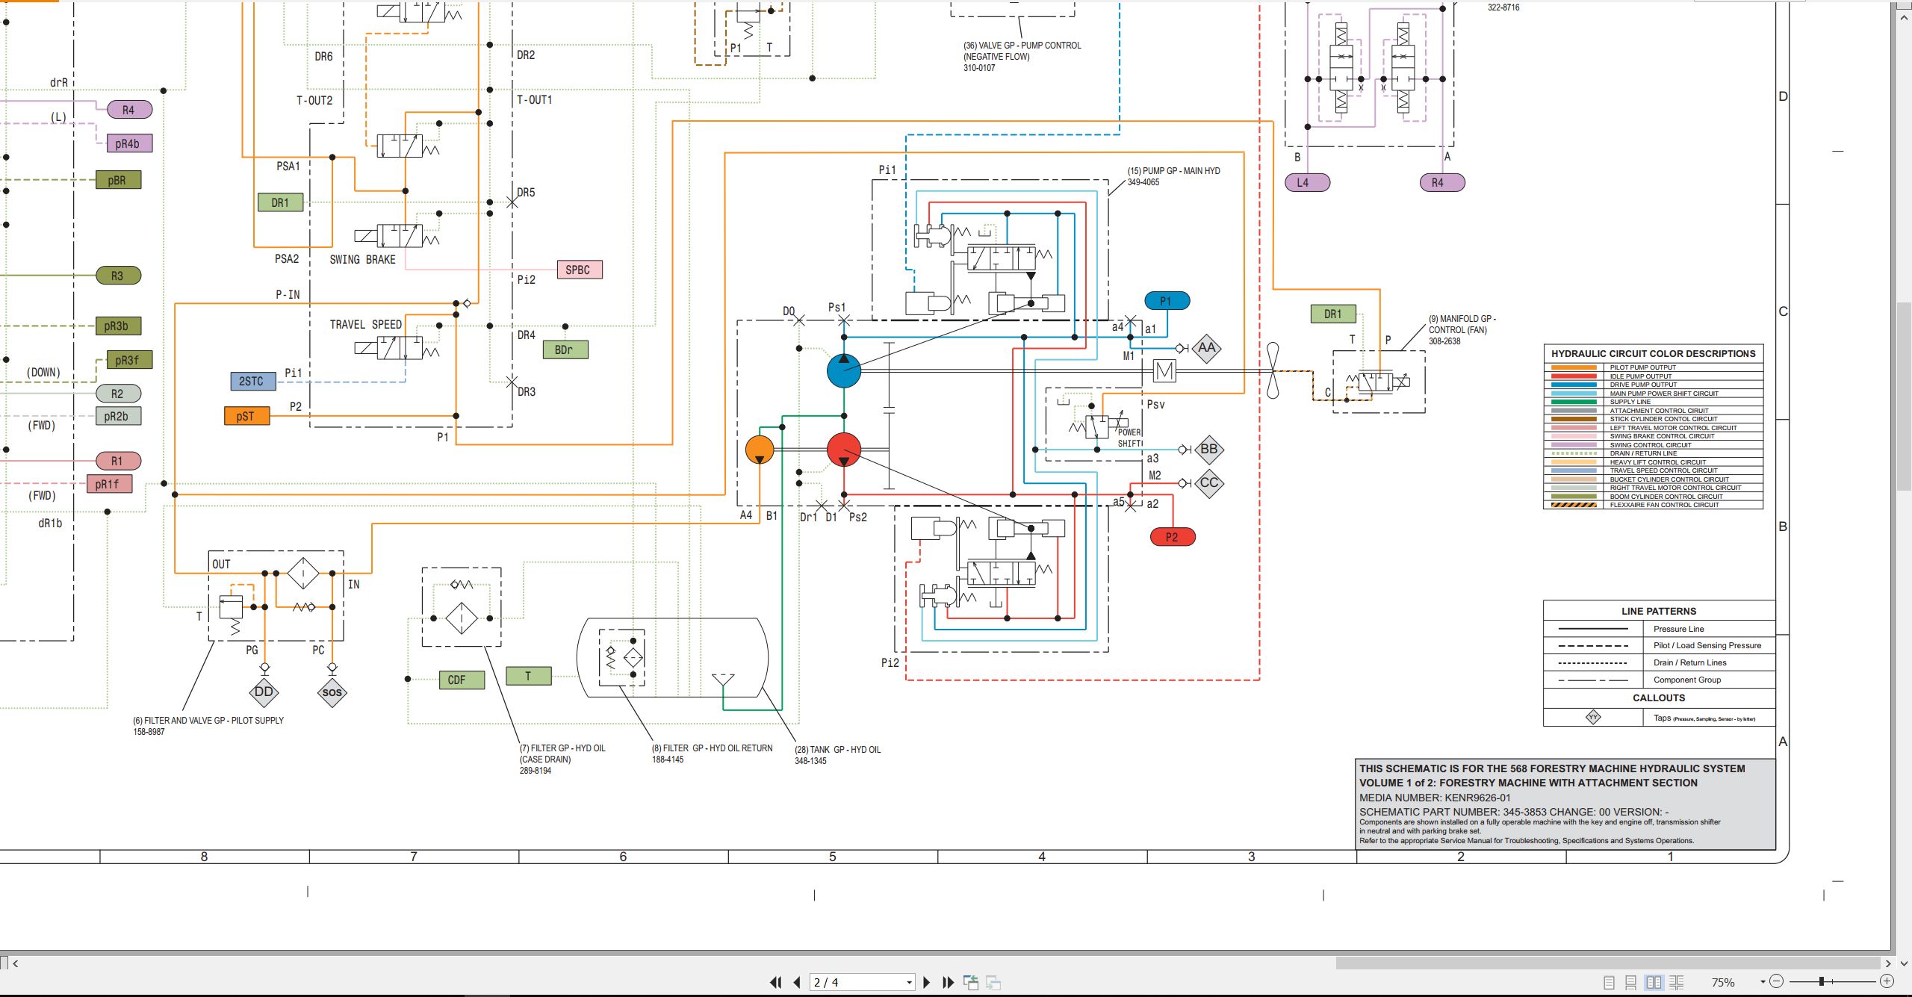1912x997 pixels.
Task: Click the gray pR2b tag
Action: click(119, 416)
